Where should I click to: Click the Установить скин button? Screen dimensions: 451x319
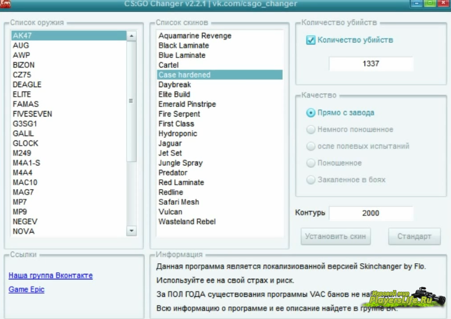tap(335, 236)
